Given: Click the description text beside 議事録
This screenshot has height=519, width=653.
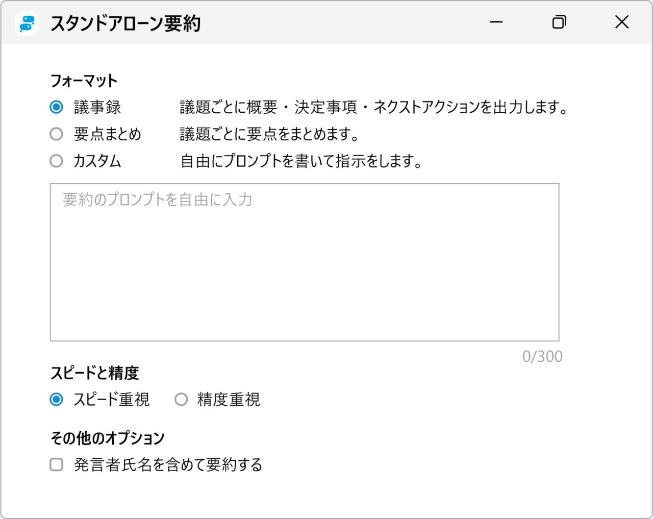Looking at the screenshot, I should pyautogui.click(x=373, y=107).
